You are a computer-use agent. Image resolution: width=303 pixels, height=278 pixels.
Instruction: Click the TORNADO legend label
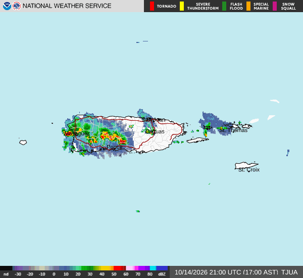(x=166, y=6)
